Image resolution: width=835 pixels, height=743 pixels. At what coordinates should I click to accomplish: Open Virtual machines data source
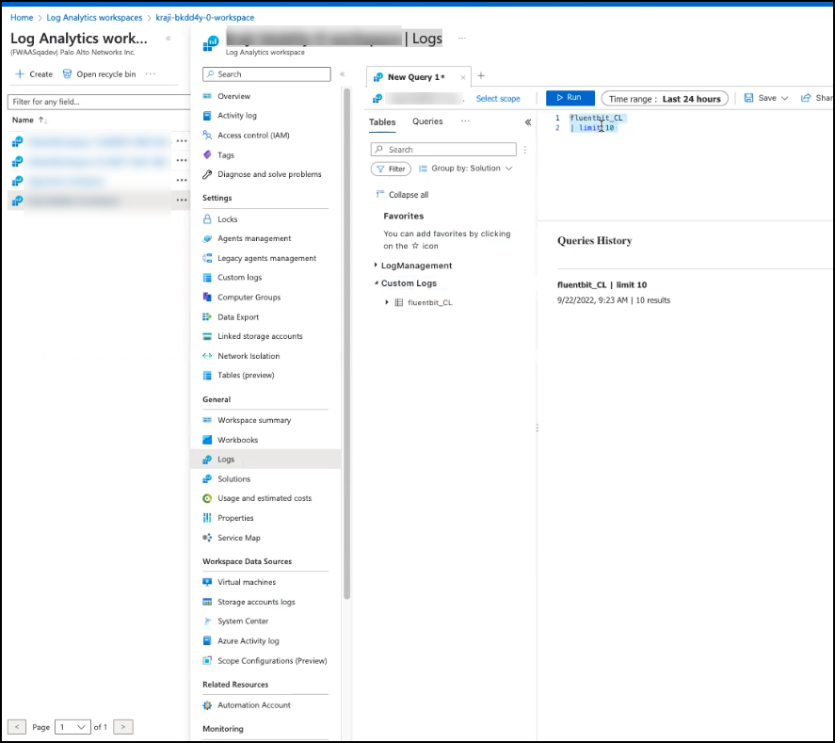tap(247, 582)
